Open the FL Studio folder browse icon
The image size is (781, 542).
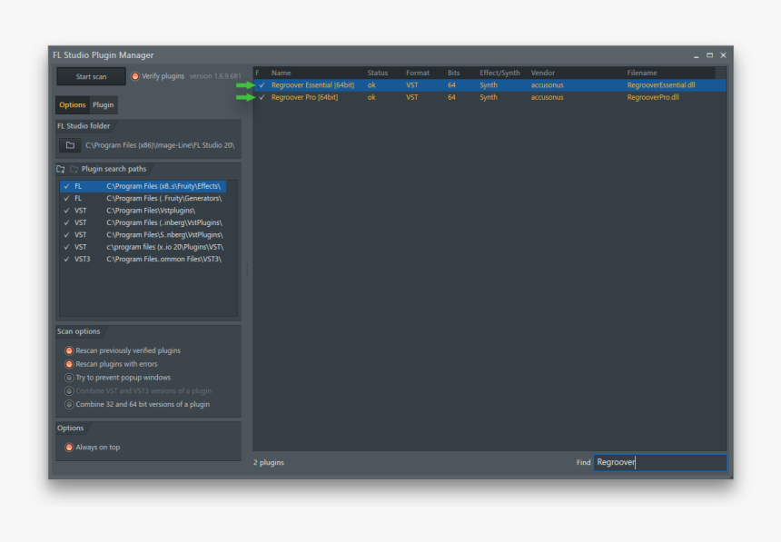click(68, 144)
